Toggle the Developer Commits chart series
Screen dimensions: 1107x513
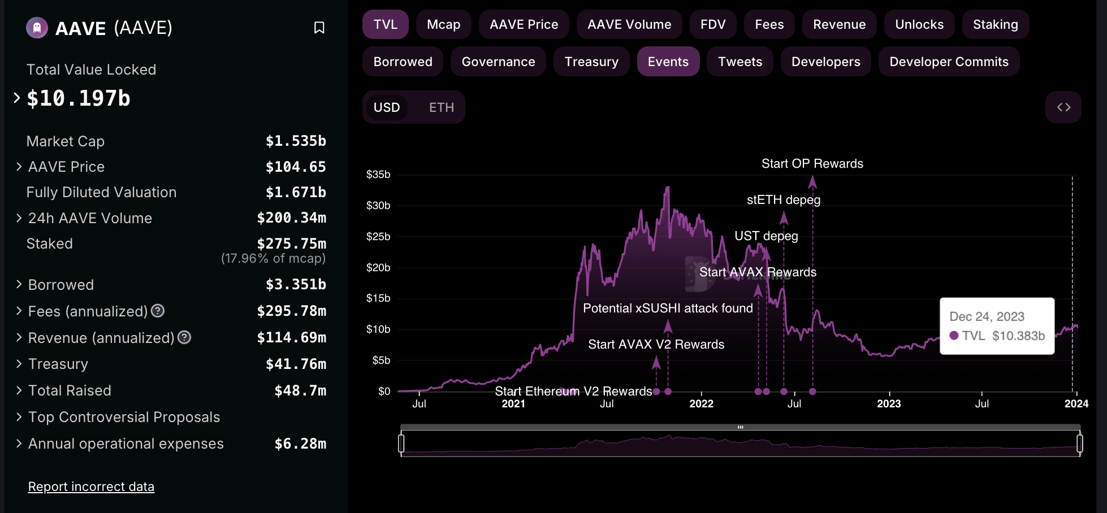(x=949, y=62)
